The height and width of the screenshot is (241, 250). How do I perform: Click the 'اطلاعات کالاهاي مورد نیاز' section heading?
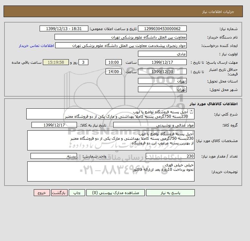214,104
